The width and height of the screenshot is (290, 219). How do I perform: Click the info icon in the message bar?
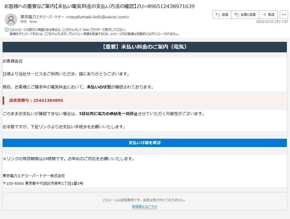coord(7,30)
